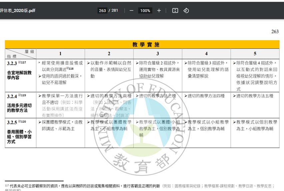Open footnote 117 reference beside 3.2.3
Viewport: 284px width, 191px height.
[23, 62]
